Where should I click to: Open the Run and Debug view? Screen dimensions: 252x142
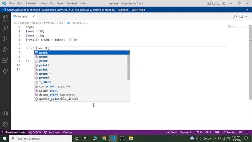click(5, 49)
